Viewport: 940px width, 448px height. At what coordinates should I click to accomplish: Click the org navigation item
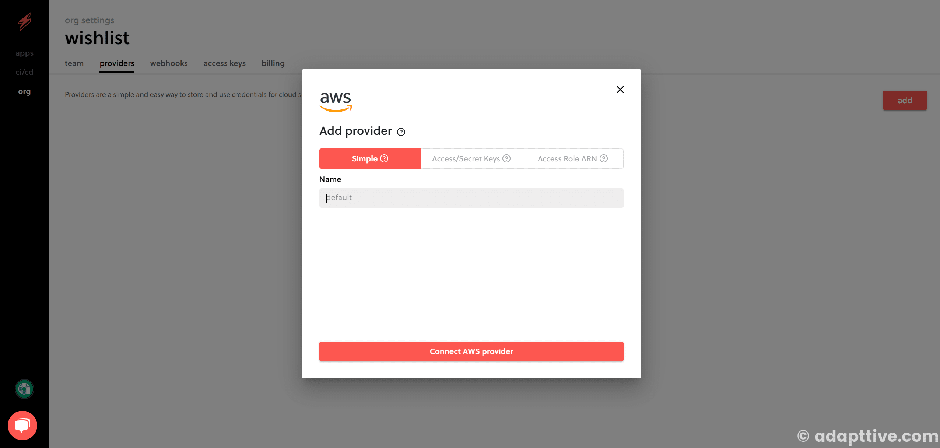tap(24, 91)
